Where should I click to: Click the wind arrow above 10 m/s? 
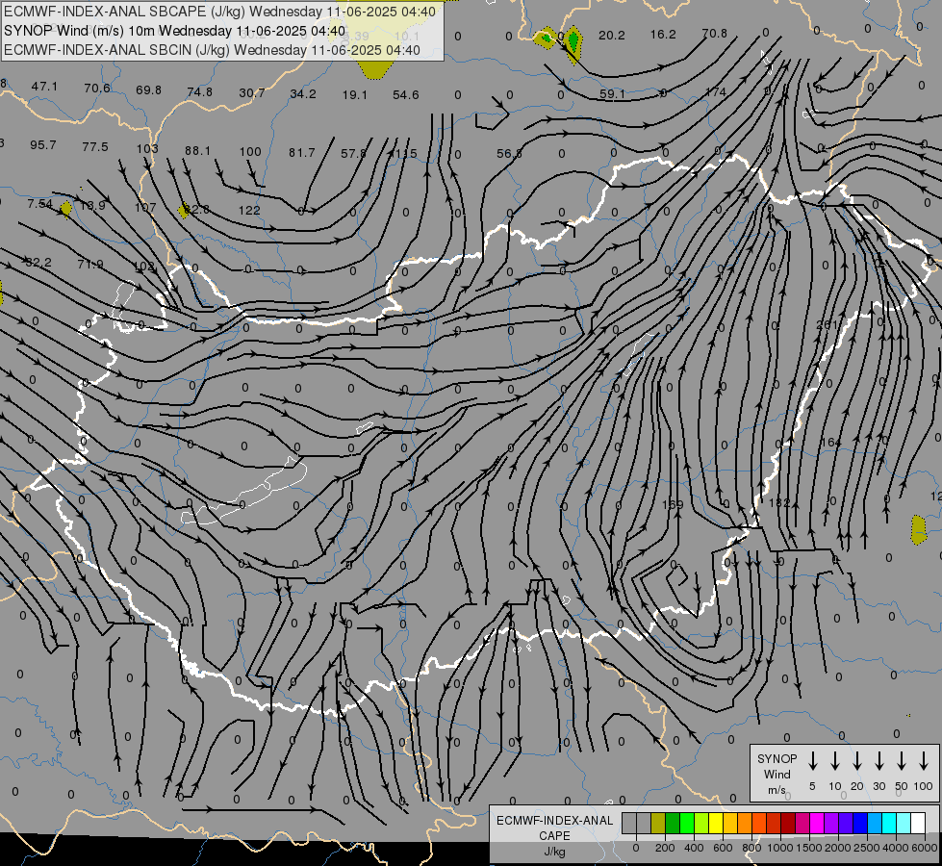click(835, 761)
